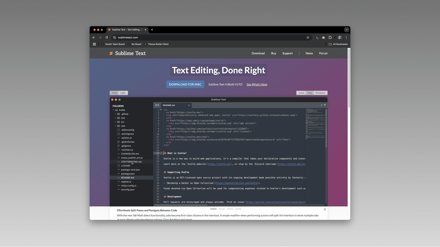Open the Buy nav link
This screenshot has height=247, width=440.
tap(273, 53)
